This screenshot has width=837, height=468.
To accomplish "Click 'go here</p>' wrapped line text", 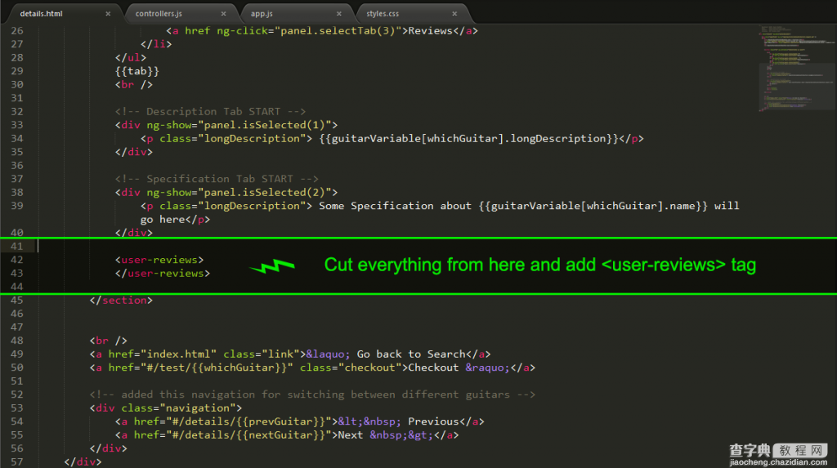I will (x=175, y=220).
